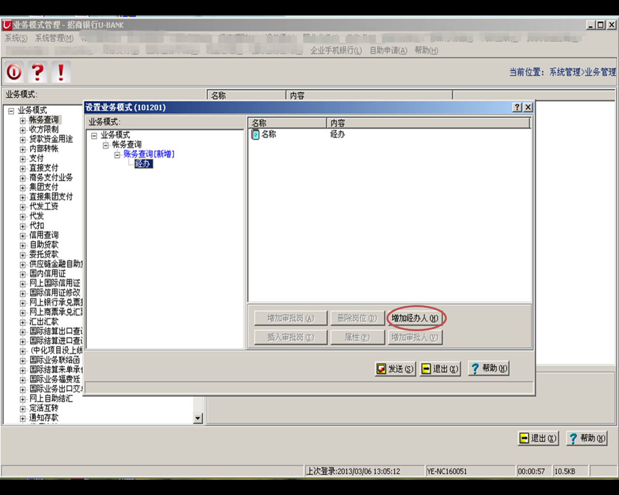
Task: Select 帐务查询 in main window tree
Action: pyautogui.click(x=44, y=119)
